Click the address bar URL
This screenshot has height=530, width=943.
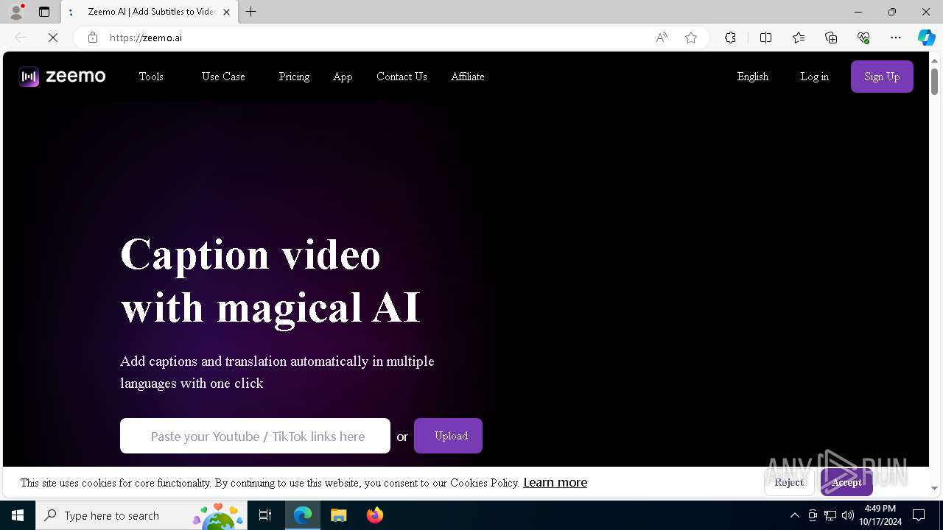pyautogui.click(x=146, y=38)
